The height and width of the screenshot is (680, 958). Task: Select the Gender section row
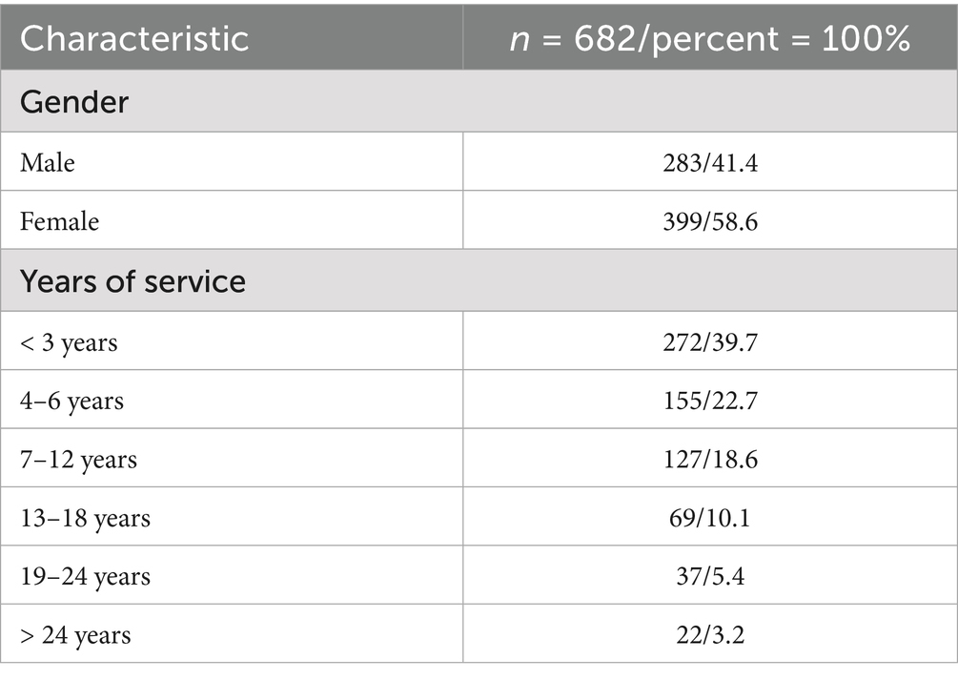coord(74,102)
